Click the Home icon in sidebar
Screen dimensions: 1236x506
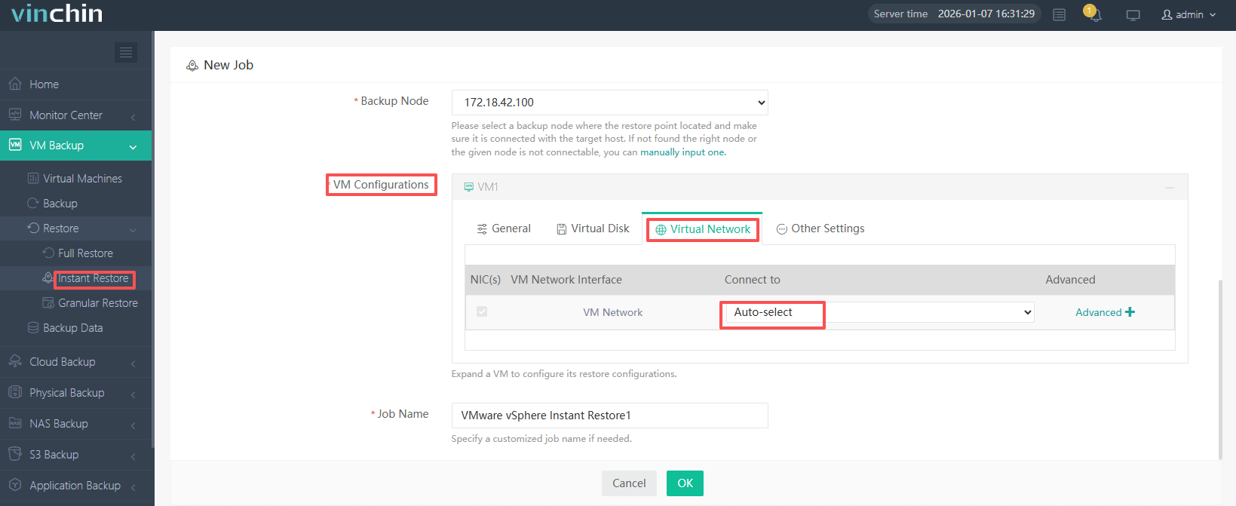15,84
